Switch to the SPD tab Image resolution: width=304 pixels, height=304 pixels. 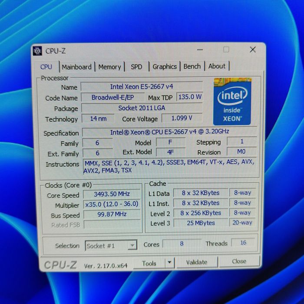[x=136, y=67]
